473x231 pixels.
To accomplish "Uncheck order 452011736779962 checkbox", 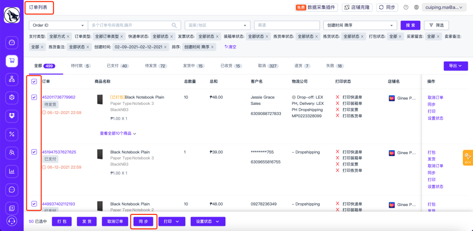I will (34, 97).
